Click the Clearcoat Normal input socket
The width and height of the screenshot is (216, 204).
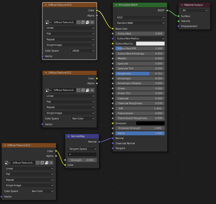tap(113, 143)
